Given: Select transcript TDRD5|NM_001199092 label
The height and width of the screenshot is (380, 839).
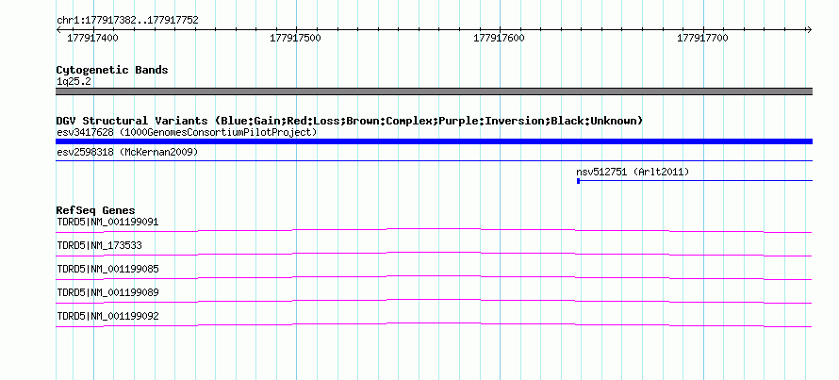Looking at the screenshot, I should pos(107,316).
